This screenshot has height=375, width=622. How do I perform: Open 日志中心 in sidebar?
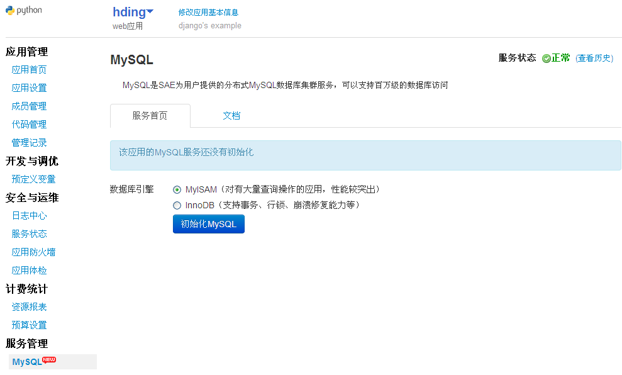point(29,216)
